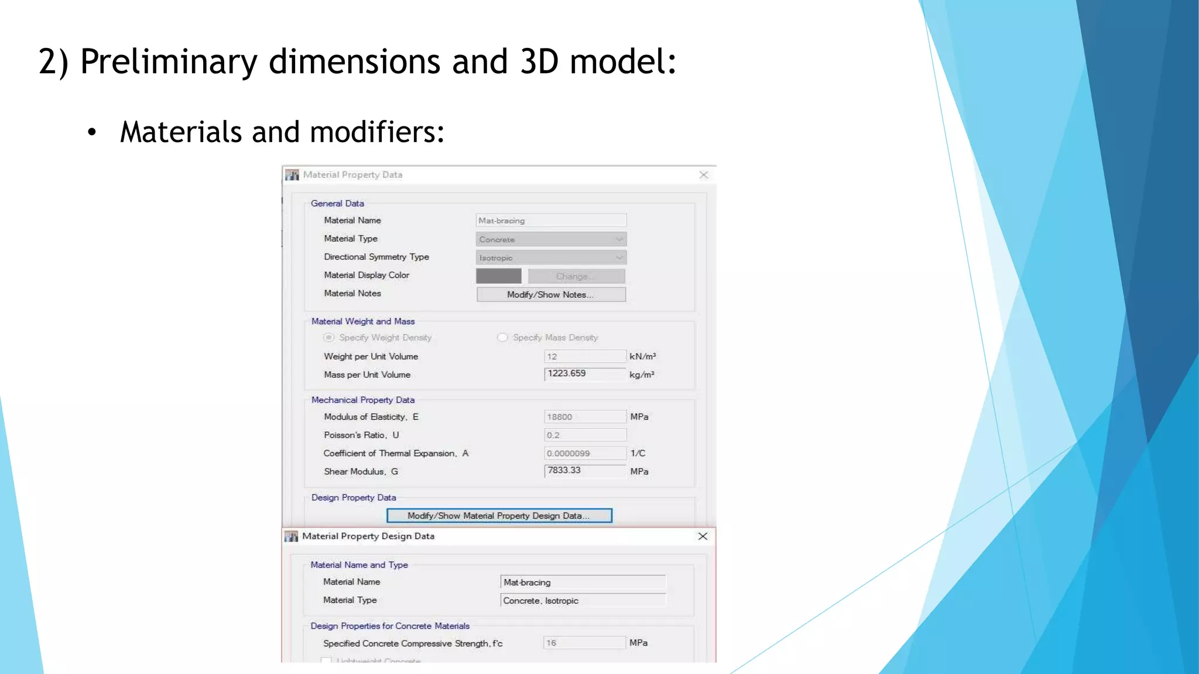The image size is (1199, 674).
Task: Select the Specify Mass Density radio button
Action: 502,338
